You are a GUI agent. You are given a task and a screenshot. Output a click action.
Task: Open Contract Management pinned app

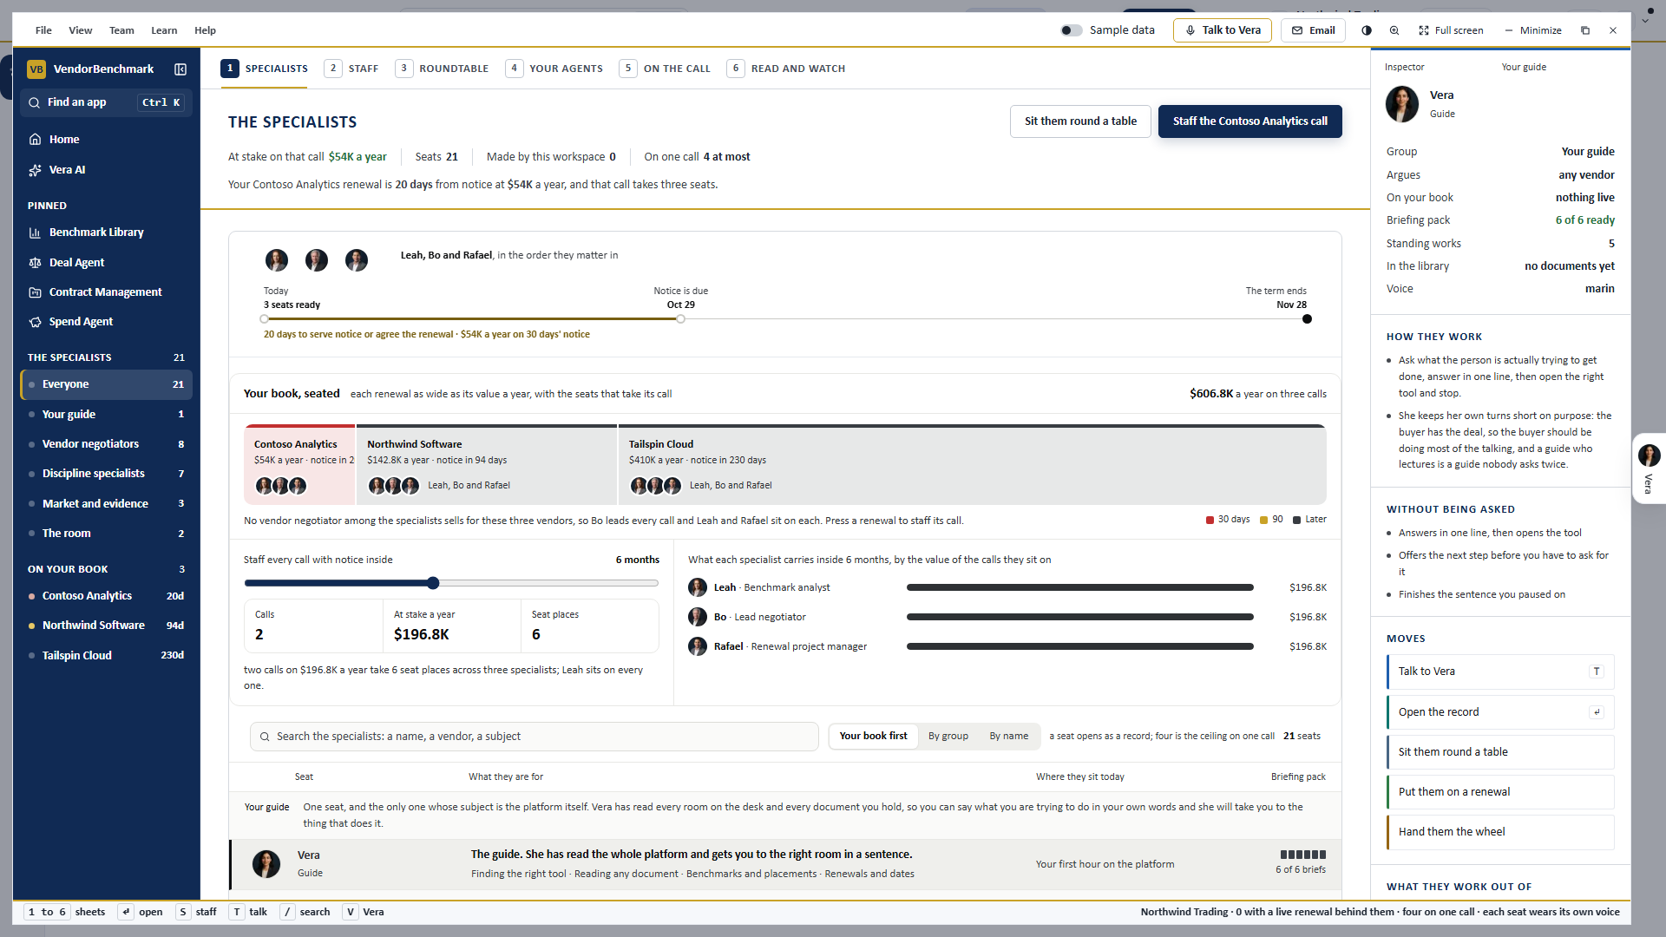[106, 292]
